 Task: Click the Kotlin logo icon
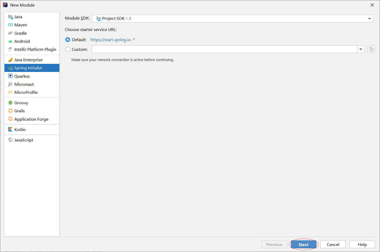pos(10,130)
